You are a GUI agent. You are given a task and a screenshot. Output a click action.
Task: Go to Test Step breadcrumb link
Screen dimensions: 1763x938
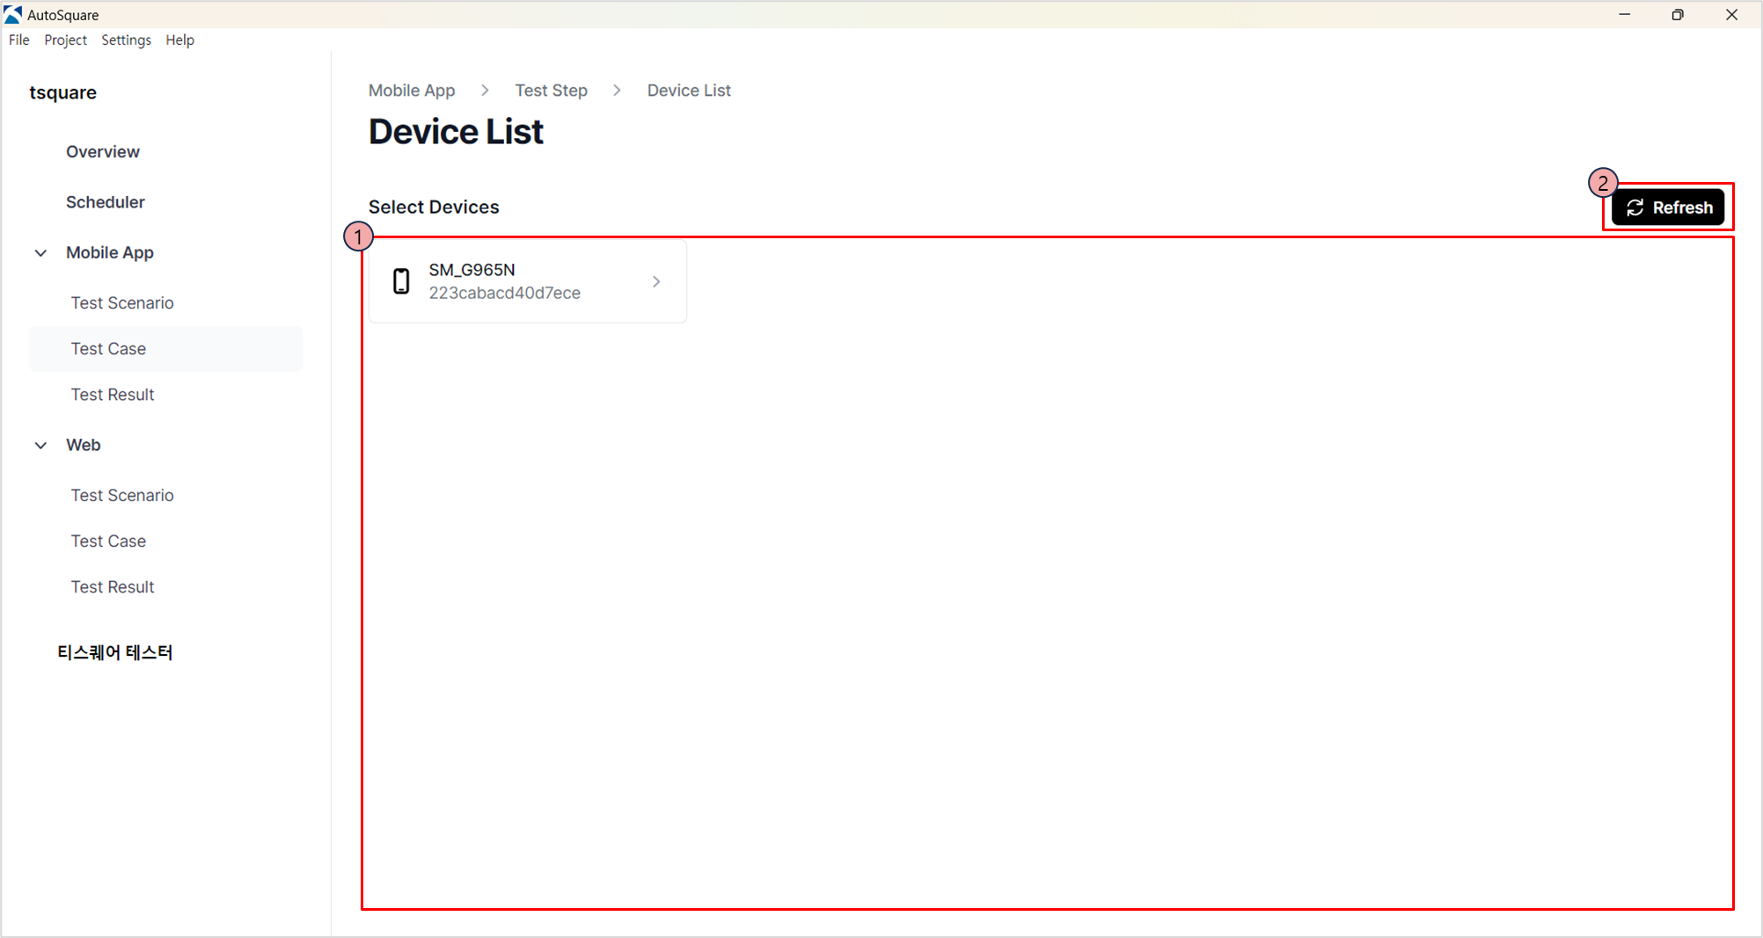coord(551,91)
